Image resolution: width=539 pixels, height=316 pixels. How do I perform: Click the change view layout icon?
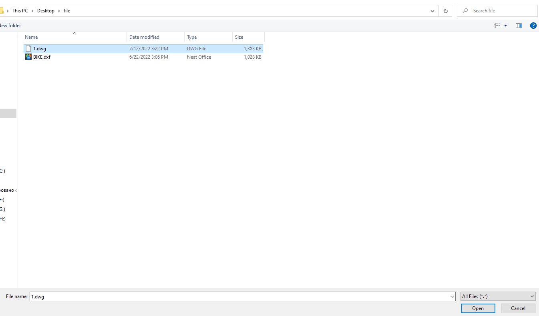click(497, 26)
